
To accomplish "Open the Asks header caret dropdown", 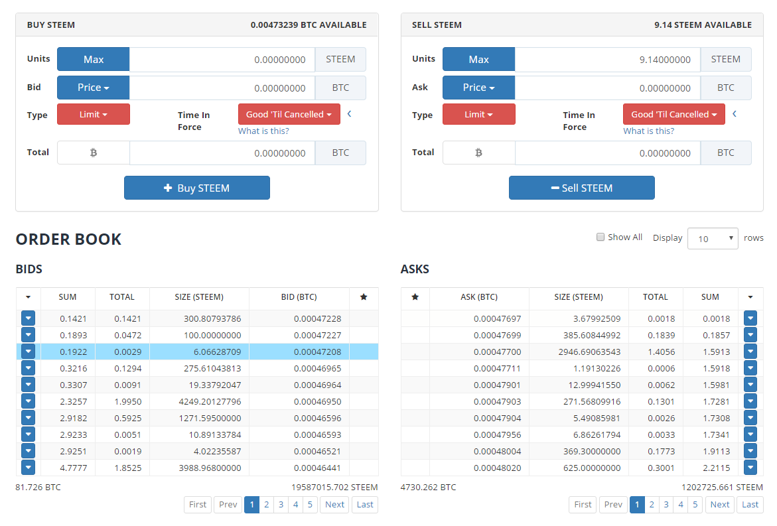I will click(750, 296).
